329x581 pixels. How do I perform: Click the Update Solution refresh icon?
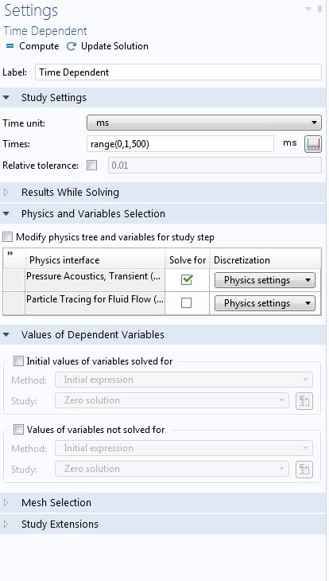[71, 46]
